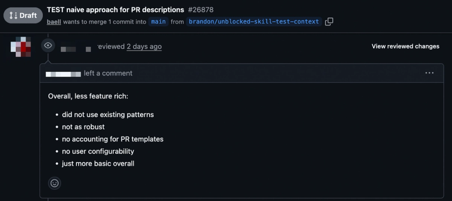This screenshot has height=201, width=452.
Task: Open the smiley add-reaction picker
Action: pos(55,183)
